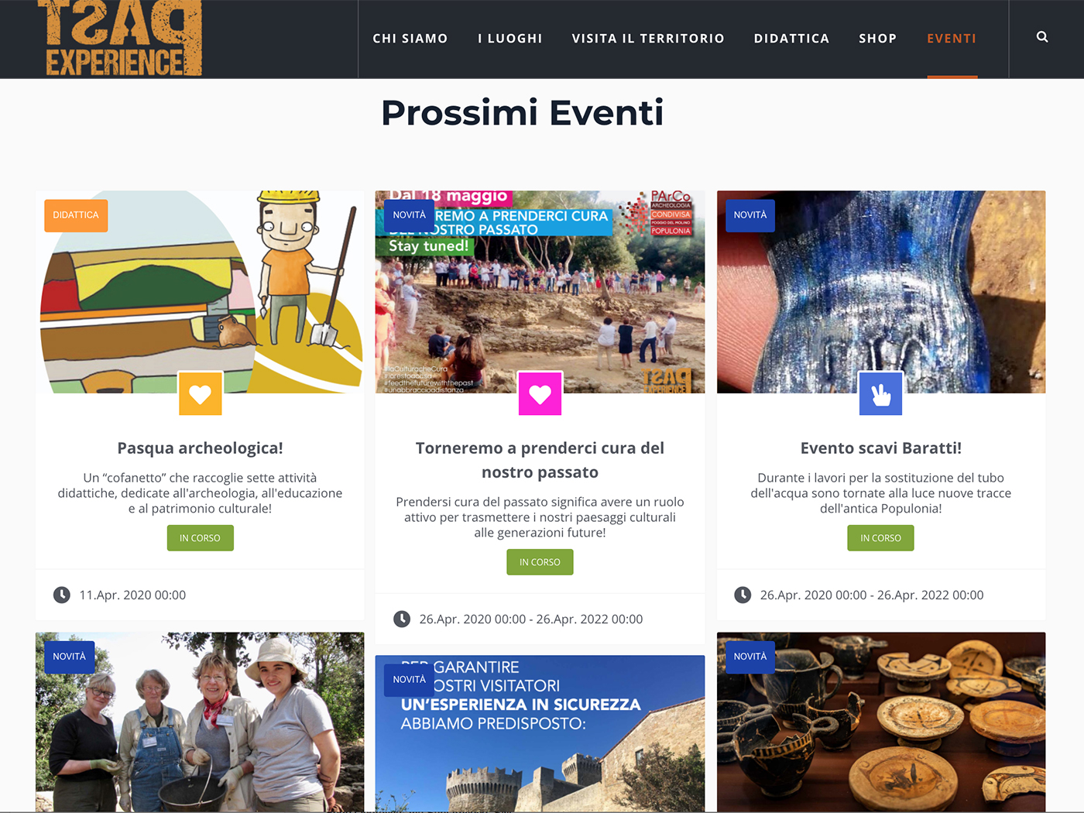Viewport: 1084px width, 813px height.
Task: Open the Shop page
Action: [877, 39]
